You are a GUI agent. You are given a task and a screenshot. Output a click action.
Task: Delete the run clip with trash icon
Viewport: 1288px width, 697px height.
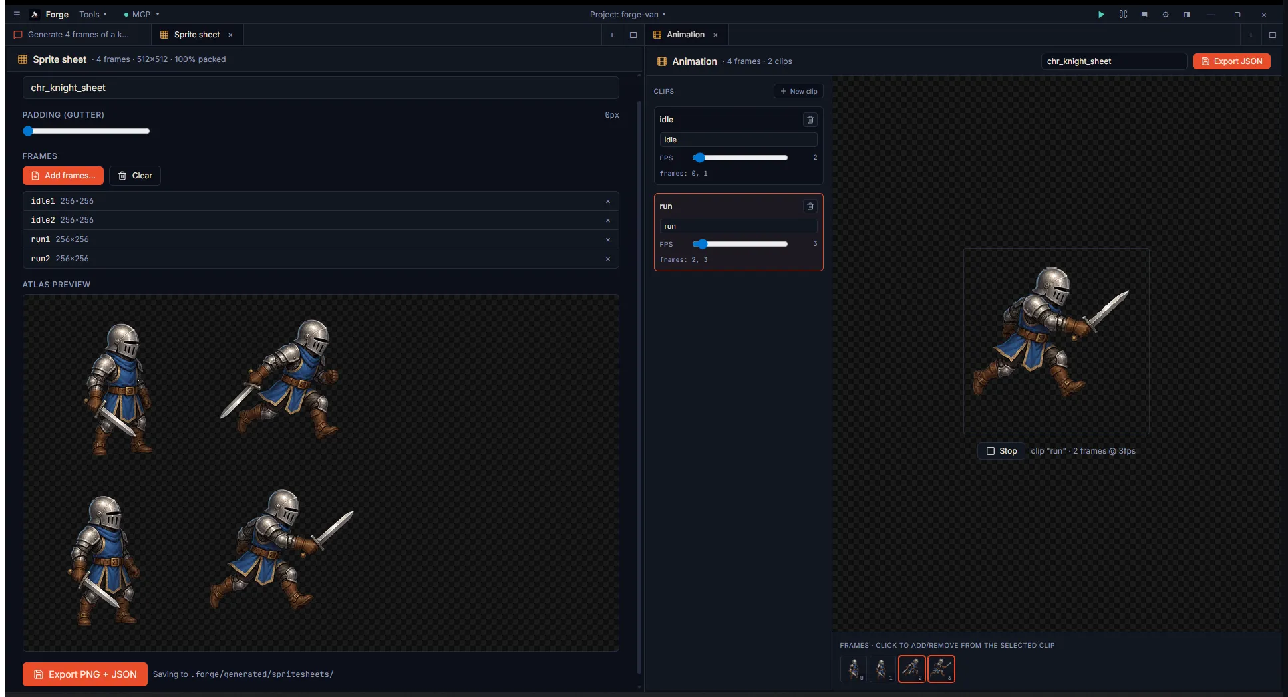tap(810, 206)
